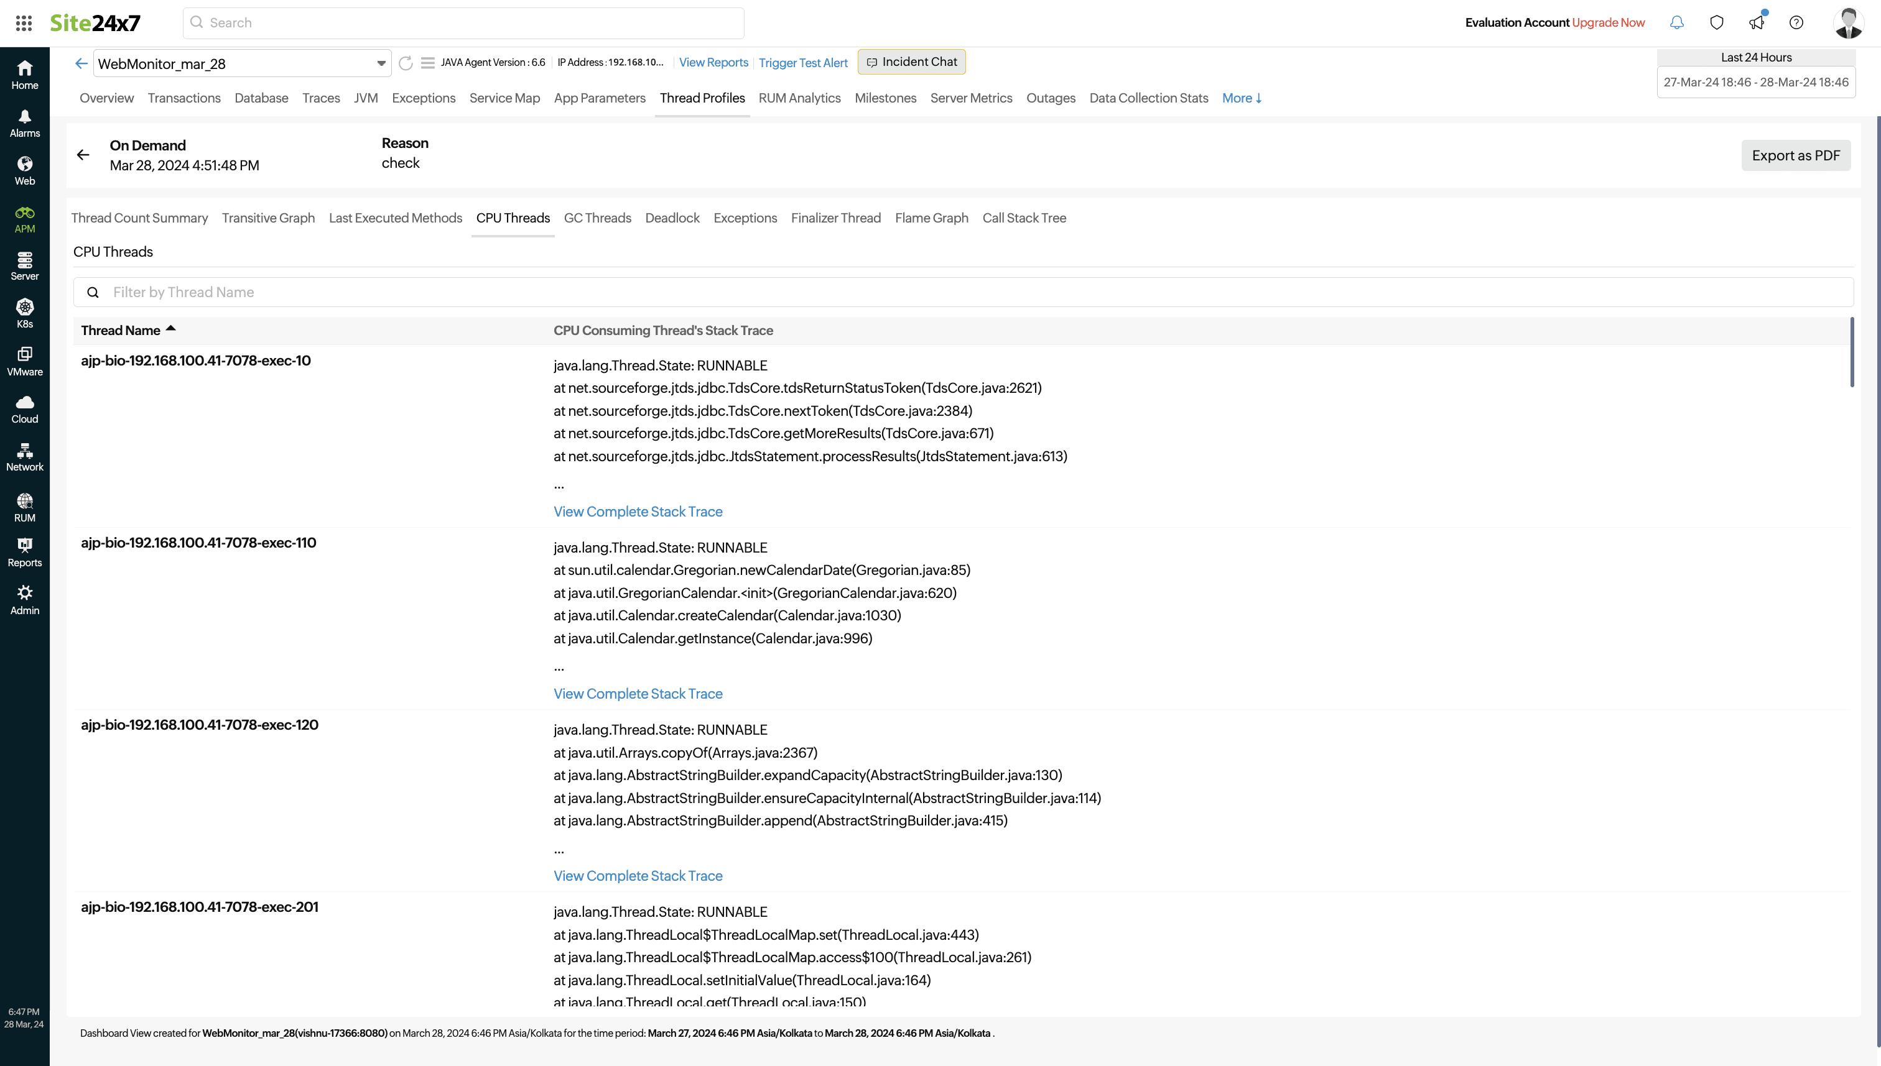The height and width of the screenshot is (1066, 1881).
Task: Click the refresh monitor icon
Action: 406,63
